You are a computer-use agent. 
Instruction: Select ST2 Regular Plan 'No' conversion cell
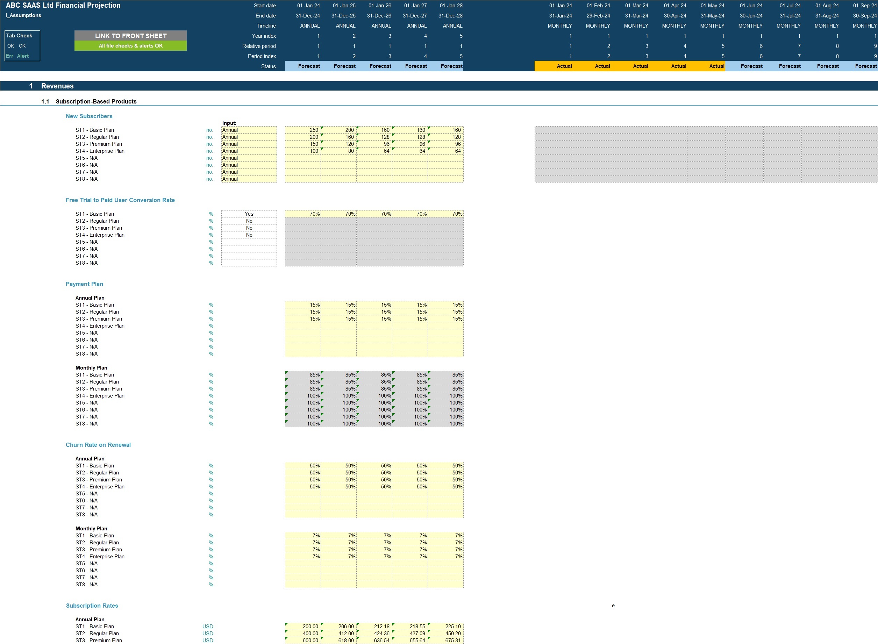(249, 221)
